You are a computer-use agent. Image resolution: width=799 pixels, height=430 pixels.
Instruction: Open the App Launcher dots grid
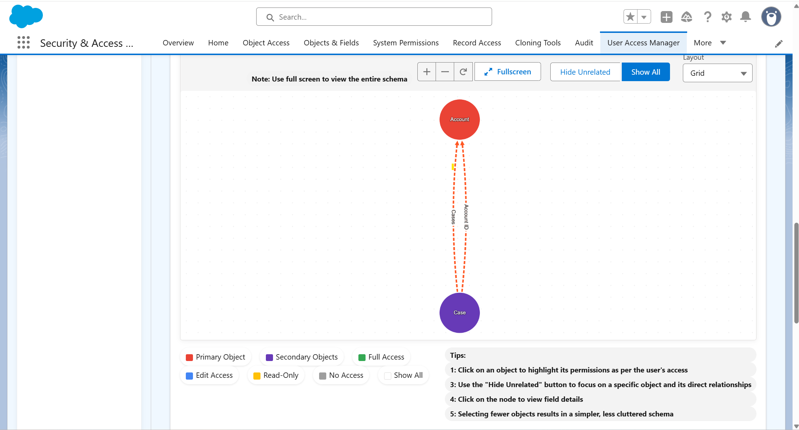click(x=24, y=43)
